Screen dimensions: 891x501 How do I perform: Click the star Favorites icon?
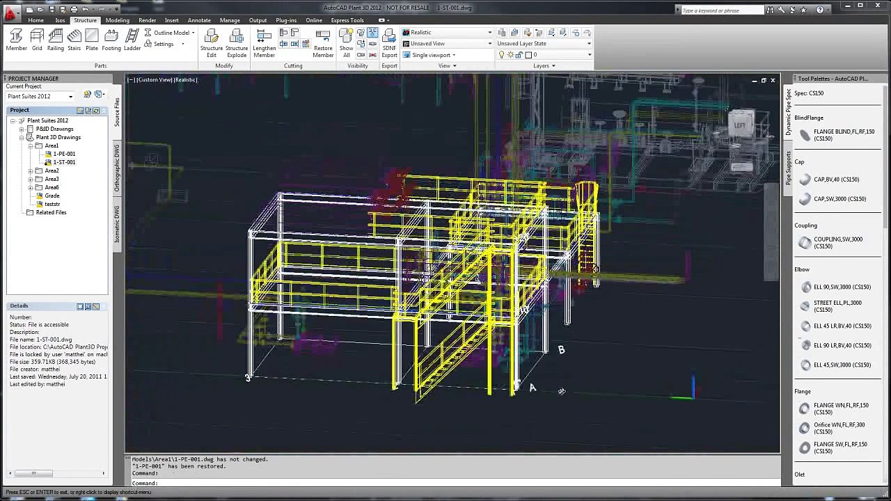[803, 10]
